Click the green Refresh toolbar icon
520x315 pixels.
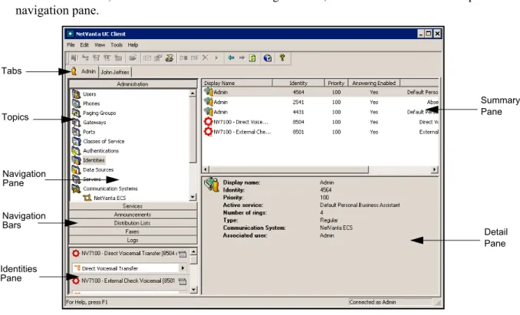click(252, 58)
